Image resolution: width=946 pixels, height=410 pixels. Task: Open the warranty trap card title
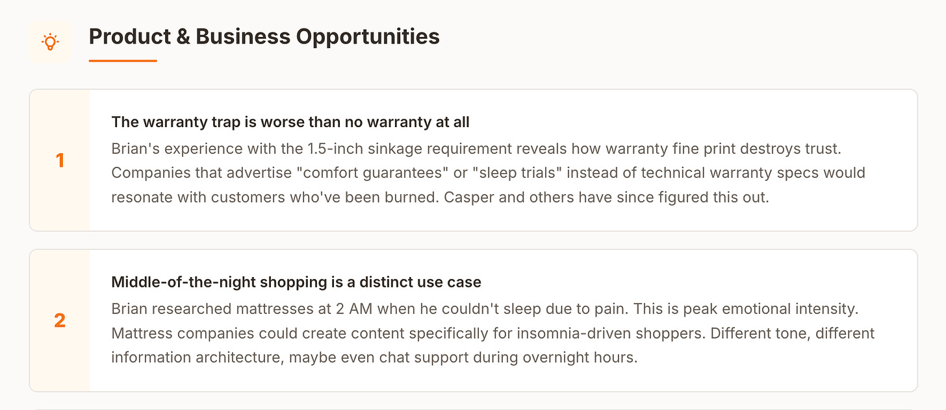[290, 121]
